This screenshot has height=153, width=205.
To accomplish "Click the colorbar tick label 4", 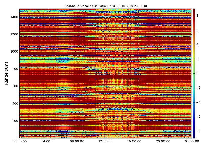I will click(197, 44).
